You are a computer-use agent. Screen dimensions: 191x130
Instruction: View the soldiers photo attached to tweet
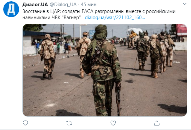pos(105,70)
